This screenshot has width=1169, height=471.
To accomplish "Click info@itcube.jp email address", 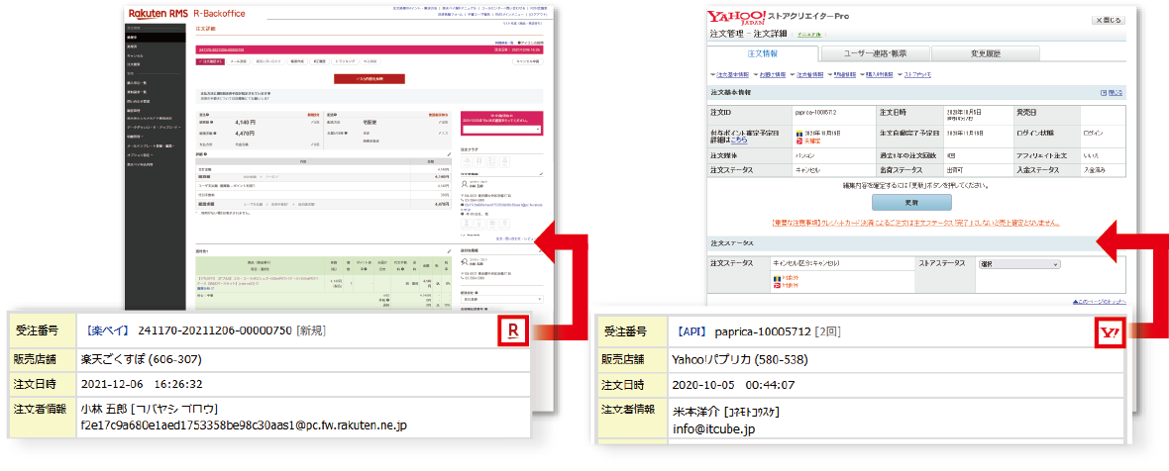I will (713, 428).
